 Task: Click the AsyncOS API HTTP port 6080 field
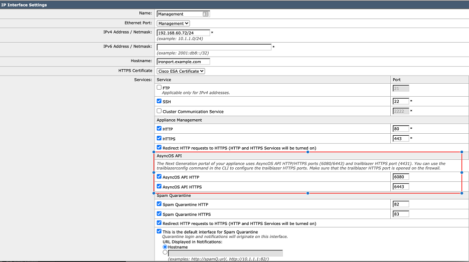coord(400,177)
